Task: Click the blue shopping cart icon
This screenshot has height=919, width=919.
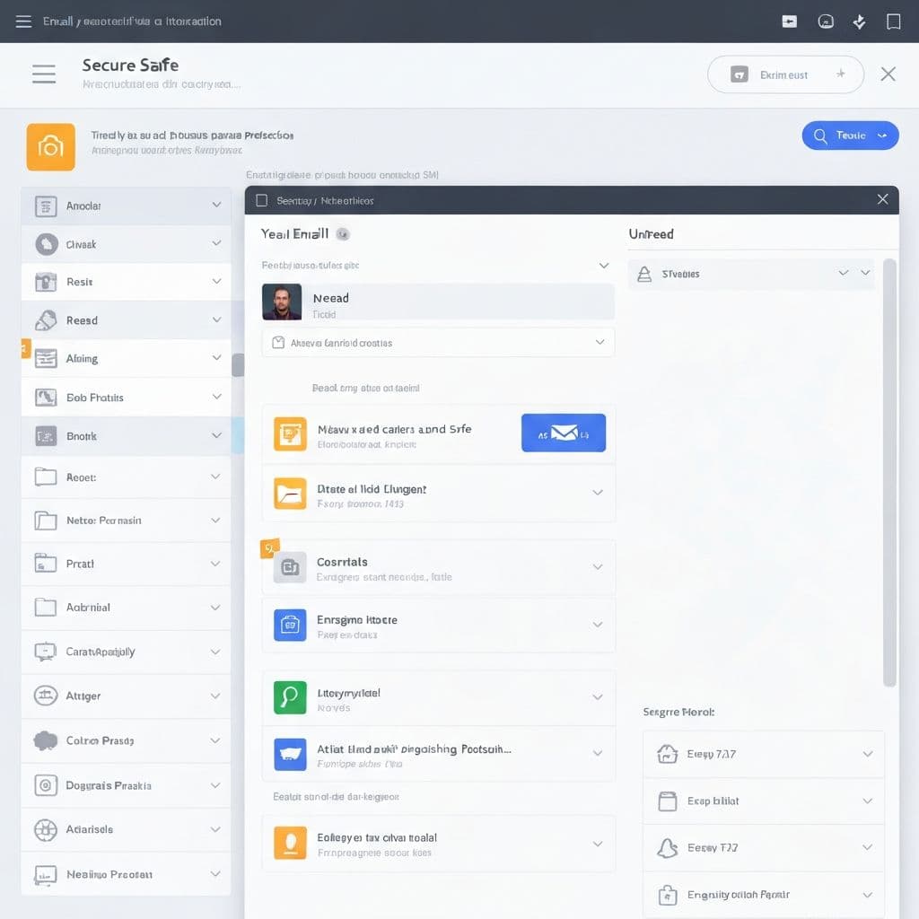Action: point(289,754)
